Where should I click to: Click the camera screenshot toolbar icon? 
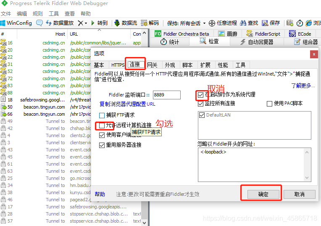289,23
